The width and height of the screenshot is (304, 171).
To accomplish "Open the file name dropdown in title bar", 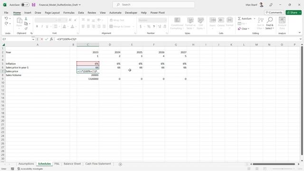I will pos(80,5).
